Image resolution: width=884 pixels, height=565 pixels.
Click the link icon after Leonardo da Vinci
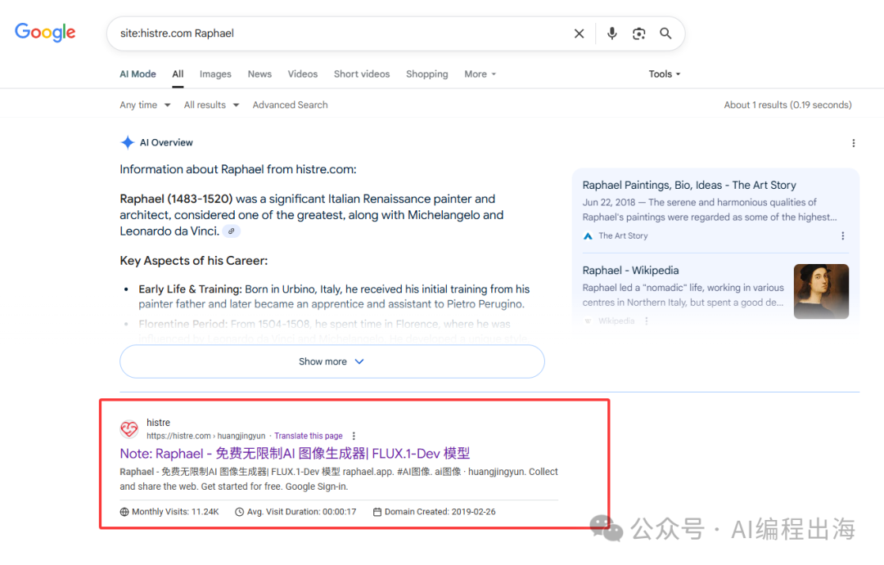(x=232, y=231)
